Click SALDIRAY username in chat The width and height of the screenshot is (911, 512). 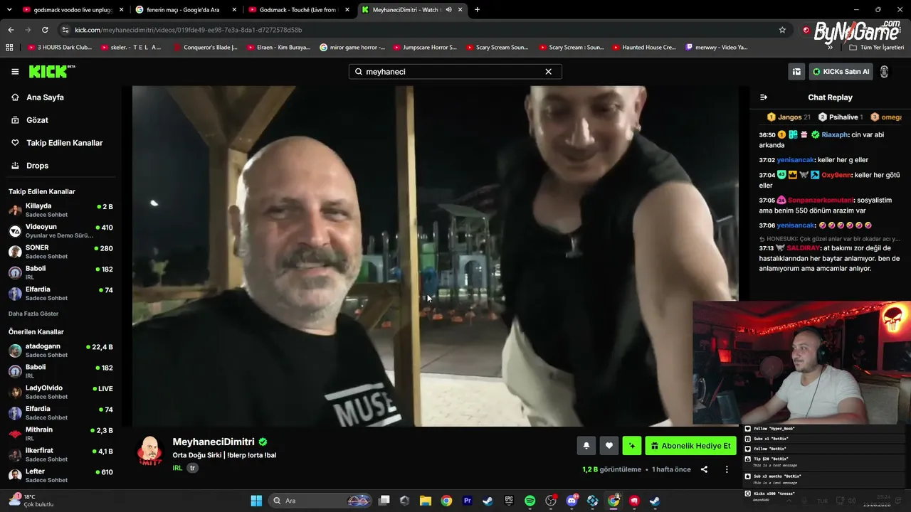coord(802,248)
